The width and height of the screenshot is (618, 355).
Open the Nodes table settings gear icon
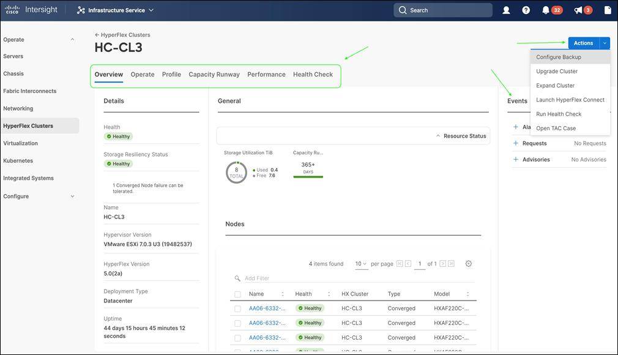click(468, 263)
